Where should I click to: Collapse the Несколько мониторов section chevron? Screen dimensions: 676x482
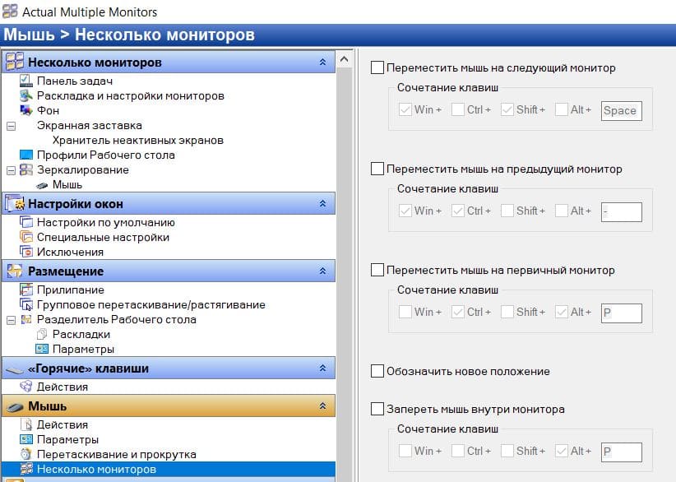pyautogui.click(x=322, y=62)
